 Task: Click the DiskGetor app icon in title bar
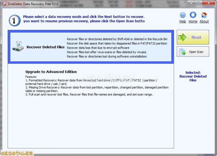coord(4,4)
